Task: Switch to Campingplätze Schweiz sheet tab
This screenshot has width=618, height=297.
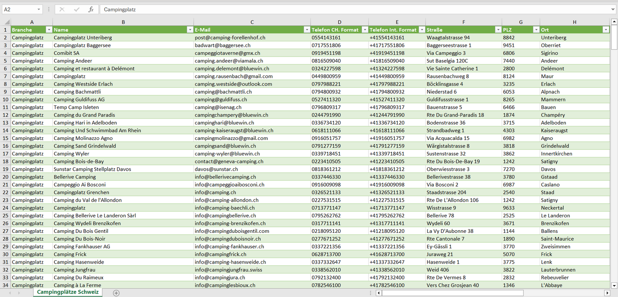Action: pos(68,292)
